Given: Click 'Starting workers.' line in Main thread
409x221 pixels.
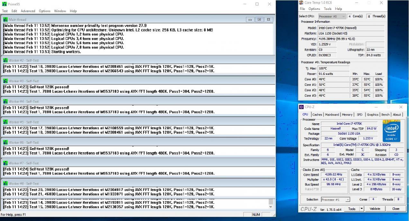Looking at the screenshot, I should (42, 52).
